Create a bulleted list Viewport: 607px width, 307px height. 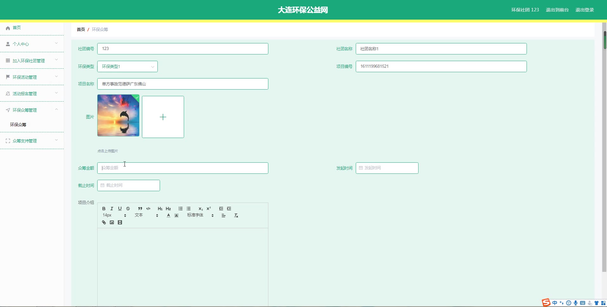(188, 209)
